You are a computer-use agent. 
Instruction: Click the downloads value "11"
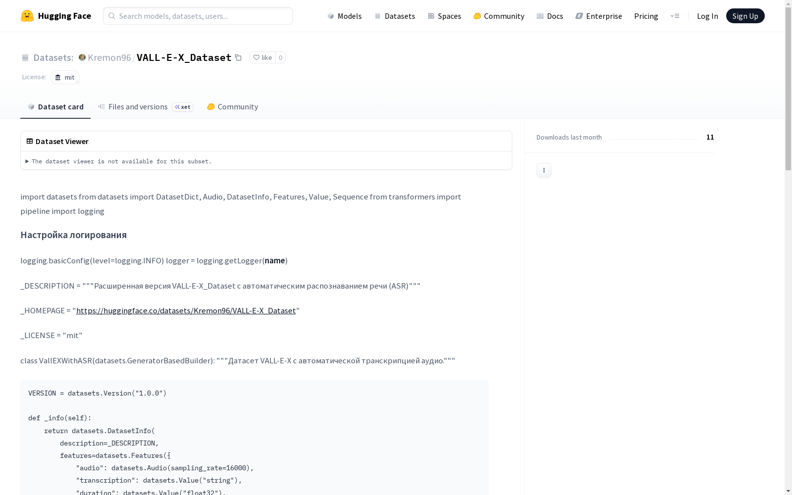(710, 137)
